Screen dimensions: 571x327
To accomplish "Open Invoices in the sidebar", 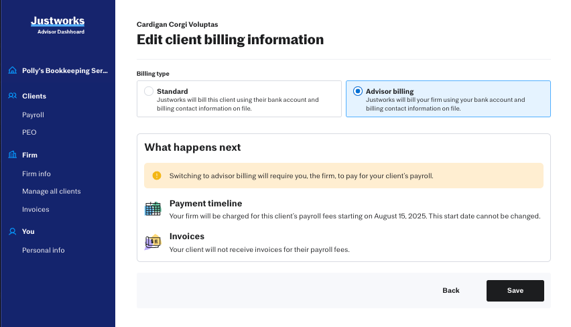I will pos(36,209).
